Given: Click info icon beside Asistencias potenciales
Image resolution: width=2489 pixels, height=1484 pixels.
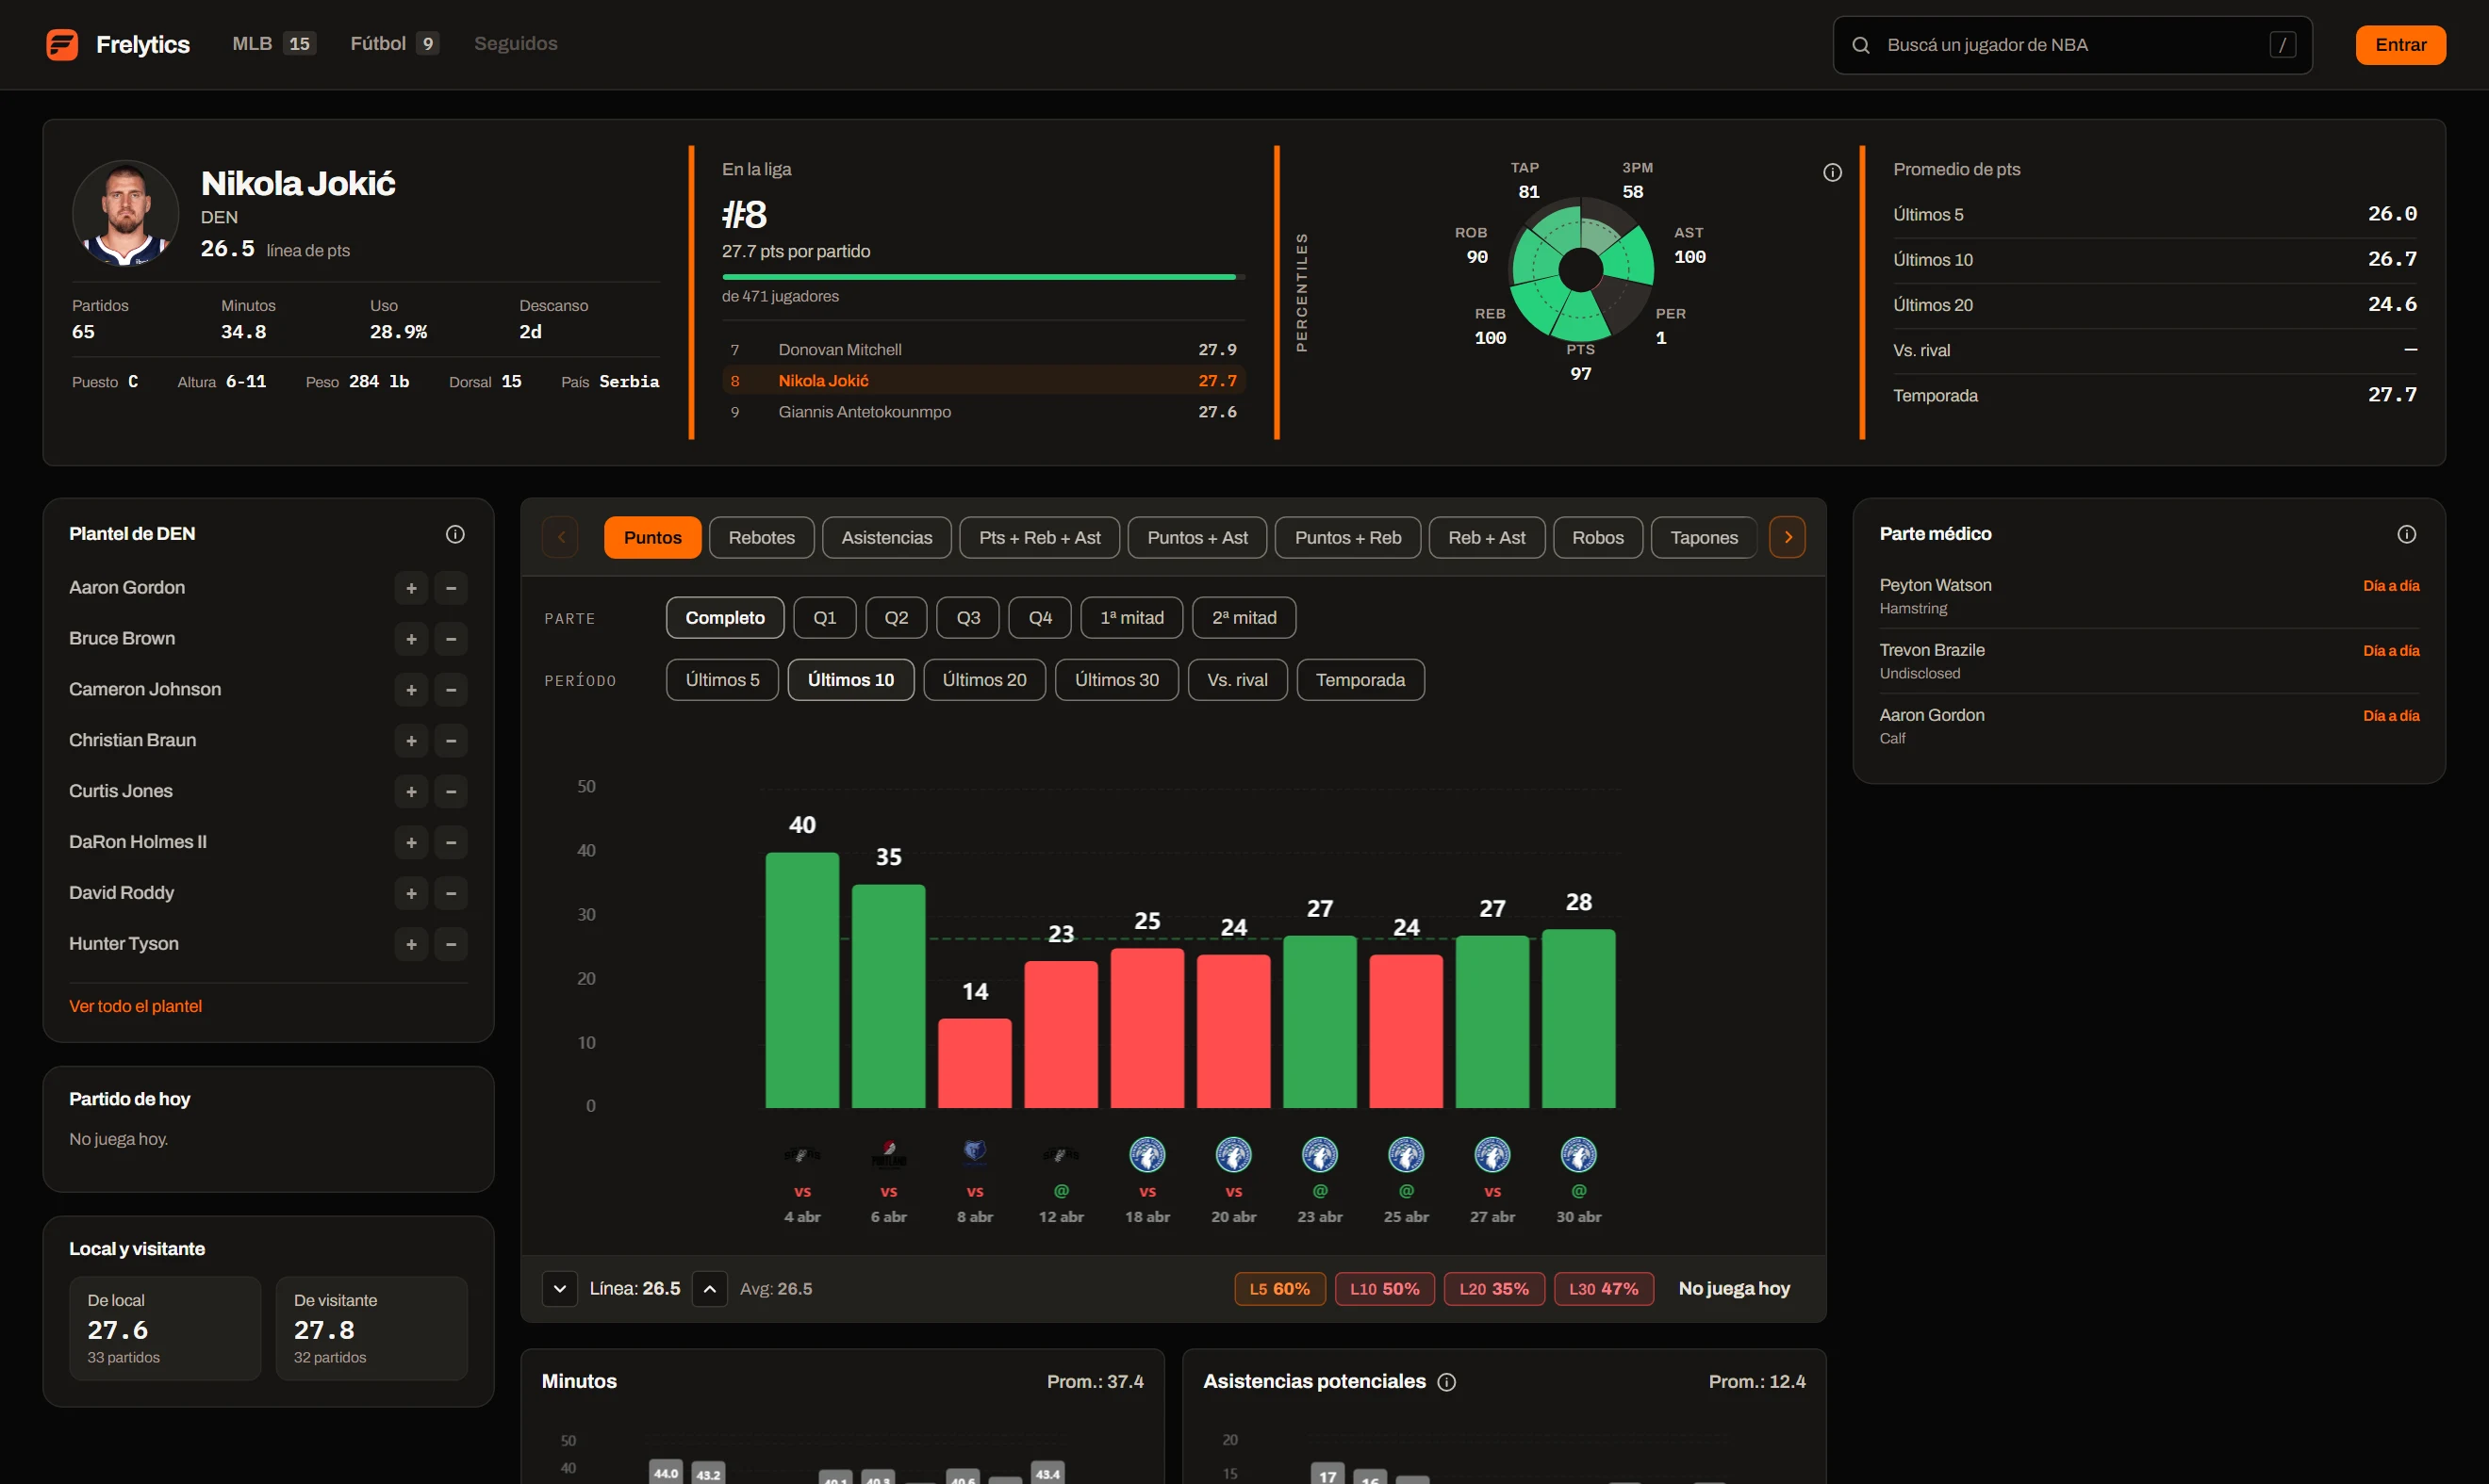Looking at the screenshot, I should pyautogui.click(x=1446, y=1382).
